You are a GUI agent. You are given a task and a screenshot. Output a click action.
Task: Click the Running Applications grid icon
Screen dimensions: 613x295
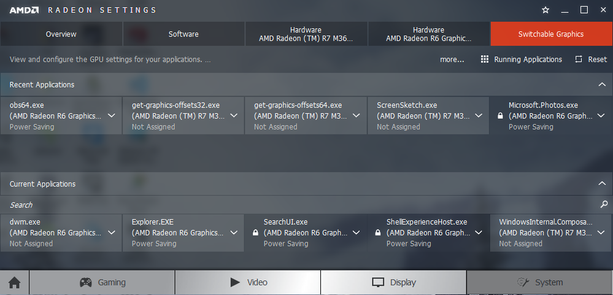pos(485,59)
